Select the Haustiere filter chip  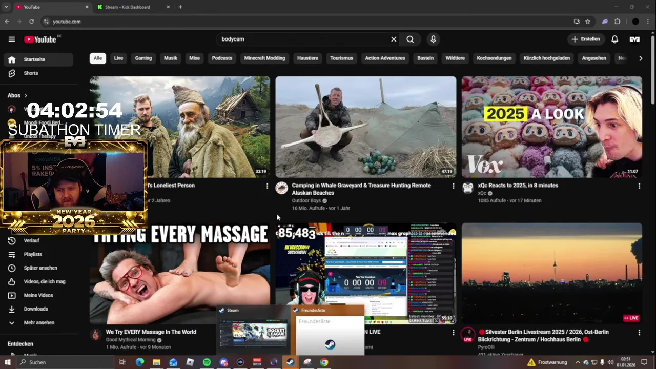(307, 58)
